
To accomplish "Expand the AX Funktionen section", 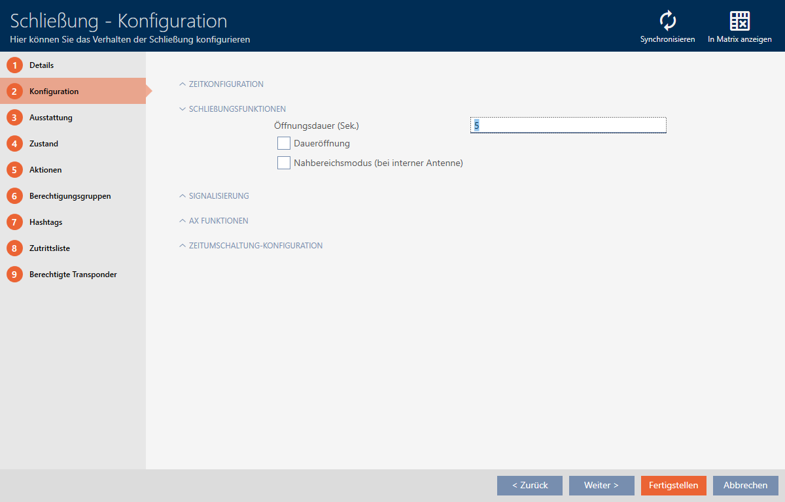I will click(x=218, y=221).
